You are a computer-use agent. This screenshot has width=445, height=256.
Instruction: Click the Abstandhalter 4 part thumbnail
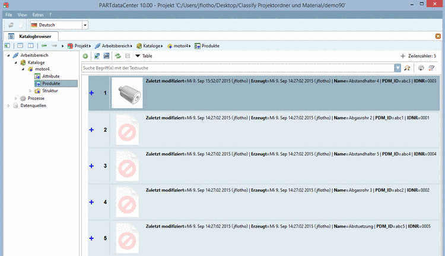point(127,93)
